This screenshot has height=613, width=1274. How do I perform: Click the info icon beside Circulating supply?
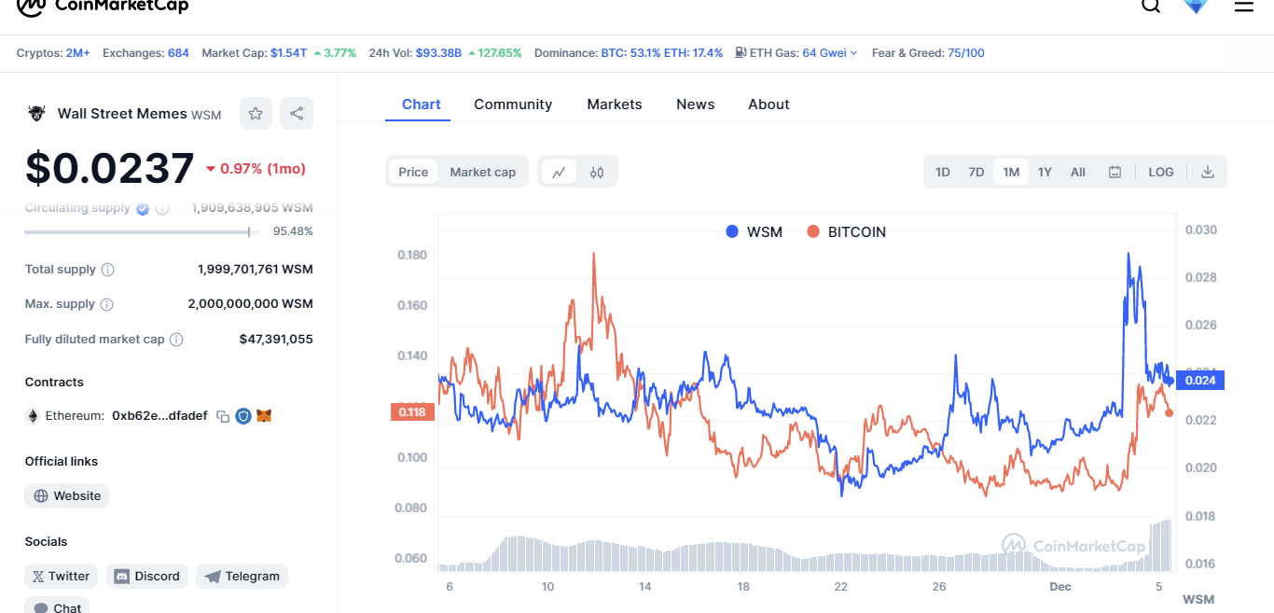(162, 209)
